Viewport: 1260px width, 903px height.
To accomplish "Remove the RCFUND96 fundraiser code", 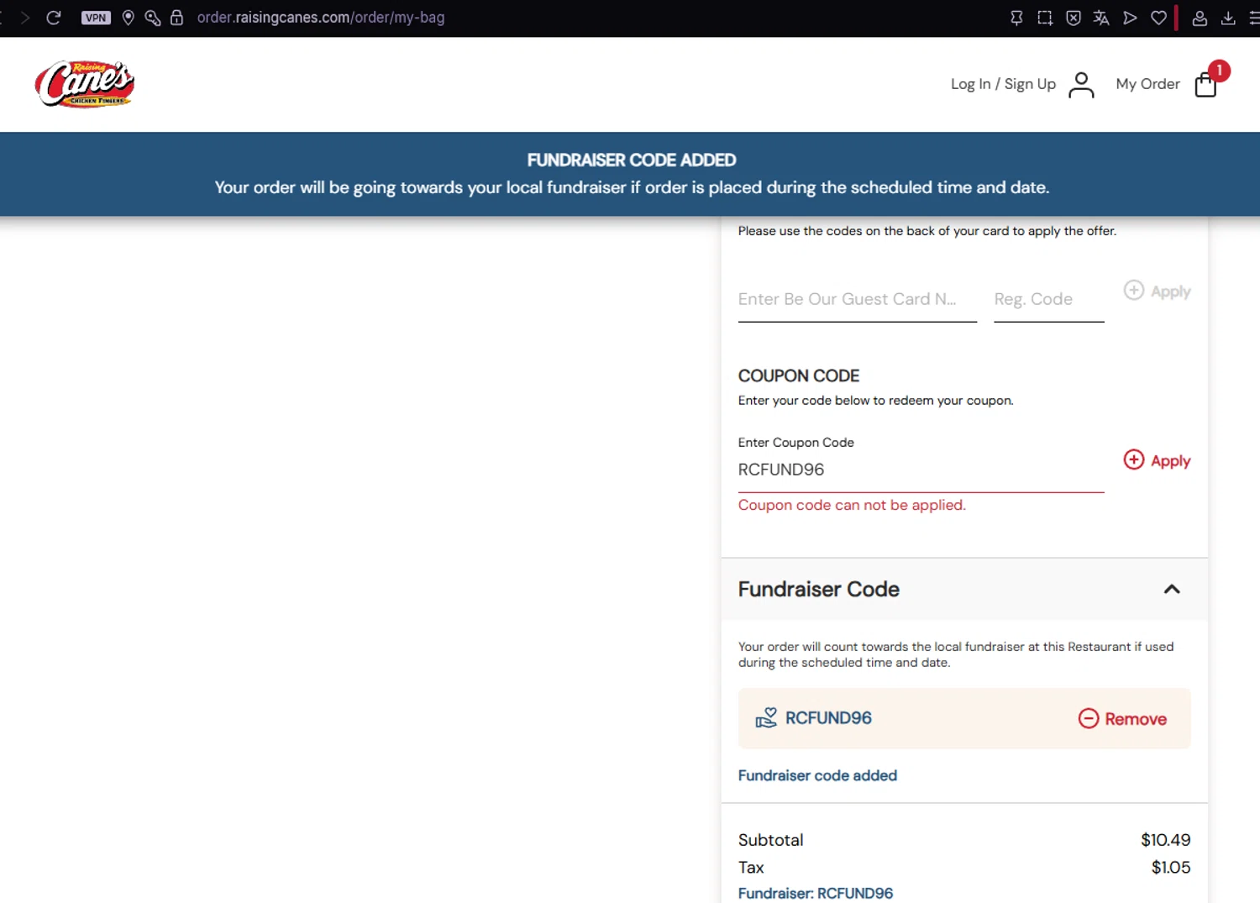I will (x=1122, y=719).
